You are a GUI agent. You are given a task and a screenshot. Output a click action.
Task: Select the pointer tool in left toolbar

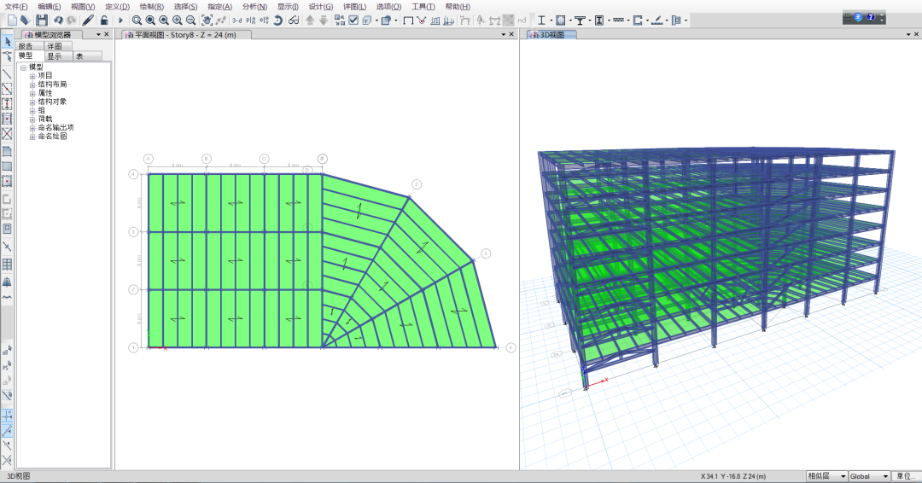tap(7, 41)
